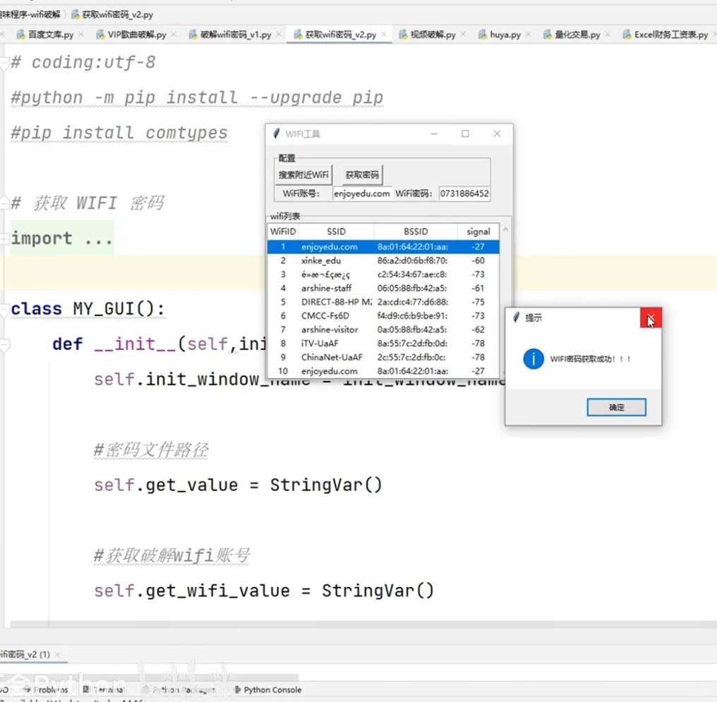Screen dimensions: 717x702
Task: Maximize the WIFI工具 window
Action: click(x=465, y=133)
